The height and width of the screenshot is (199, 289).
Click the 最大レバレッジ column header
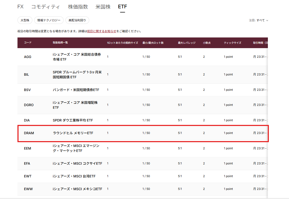187,43
